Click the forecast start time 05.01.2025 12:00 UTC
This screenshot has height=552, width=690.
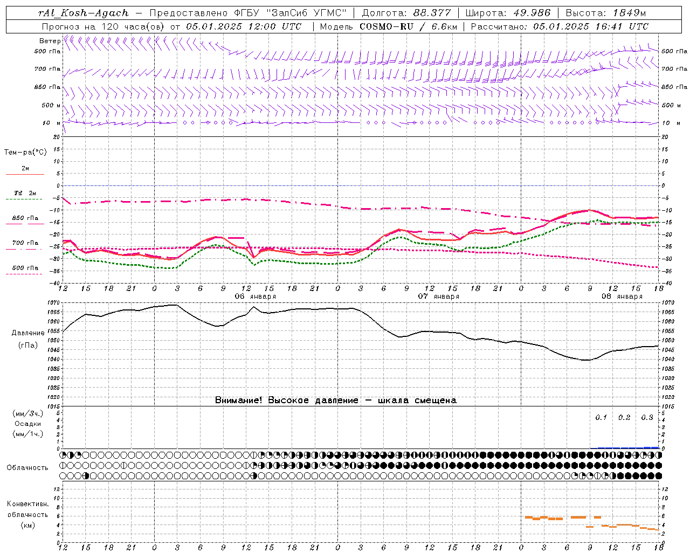point(244,26)
